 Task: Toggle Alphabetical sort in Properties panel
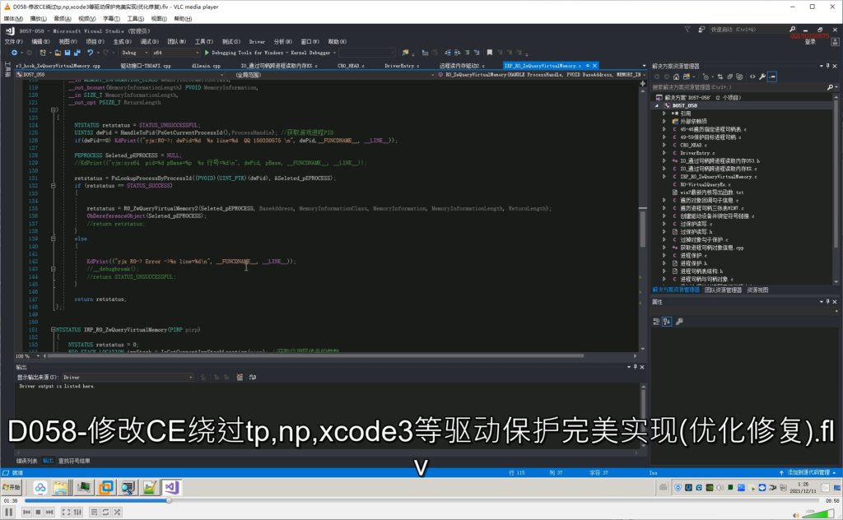[667, 322]
